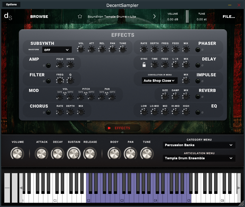Image resolution: width=245 pixels, height=207 pixels.
Task: Close the effects panel with EFFECTS button
Action: (x=122, y=128)
